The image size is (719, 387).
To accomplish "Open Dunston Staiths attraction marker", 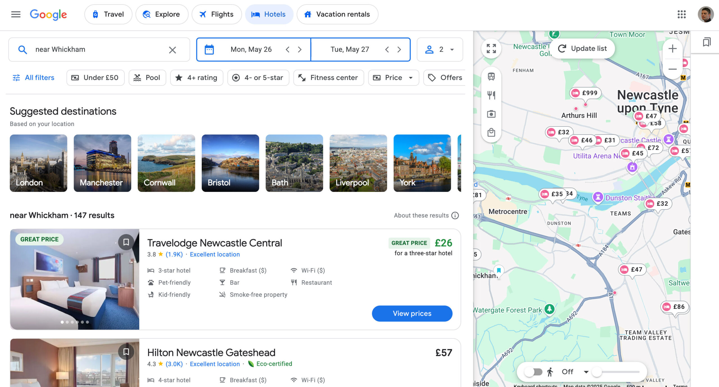I will point(598,197).
